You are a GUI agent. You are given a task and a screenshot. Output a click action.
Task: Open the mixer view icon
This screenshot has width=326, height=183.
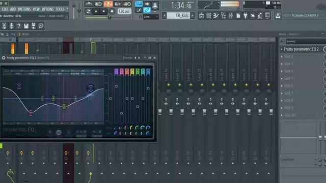pyautogui.click(x=231, y=16)
